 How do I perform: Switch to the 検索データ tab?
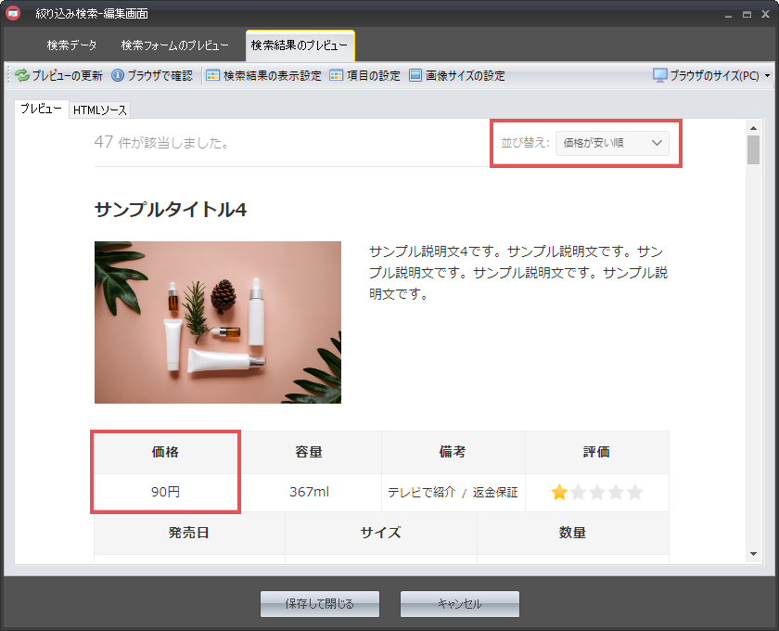pyautogui.click(x=71, y=45)
